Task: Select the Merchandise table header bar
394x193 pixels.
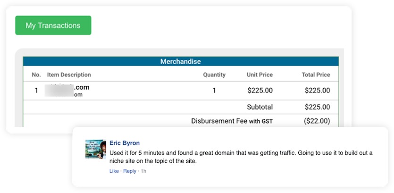Action: click(181, 61)
